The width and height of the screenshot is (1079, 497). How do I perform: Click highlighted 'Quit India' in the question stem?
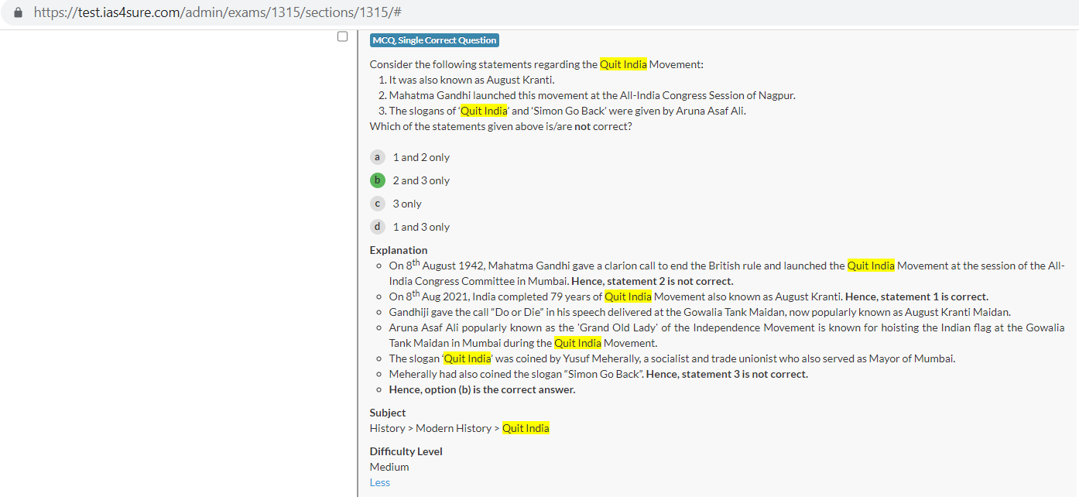[623, 64]
